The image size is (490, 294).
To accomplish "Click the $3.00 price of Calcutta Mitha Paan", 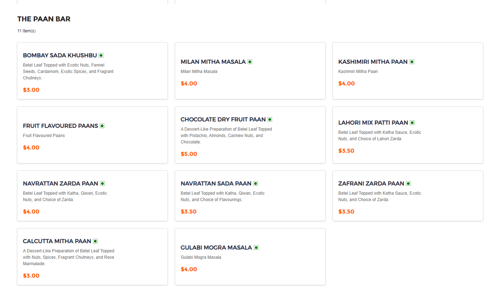I will pyautogui.click(x=31, y=276).
